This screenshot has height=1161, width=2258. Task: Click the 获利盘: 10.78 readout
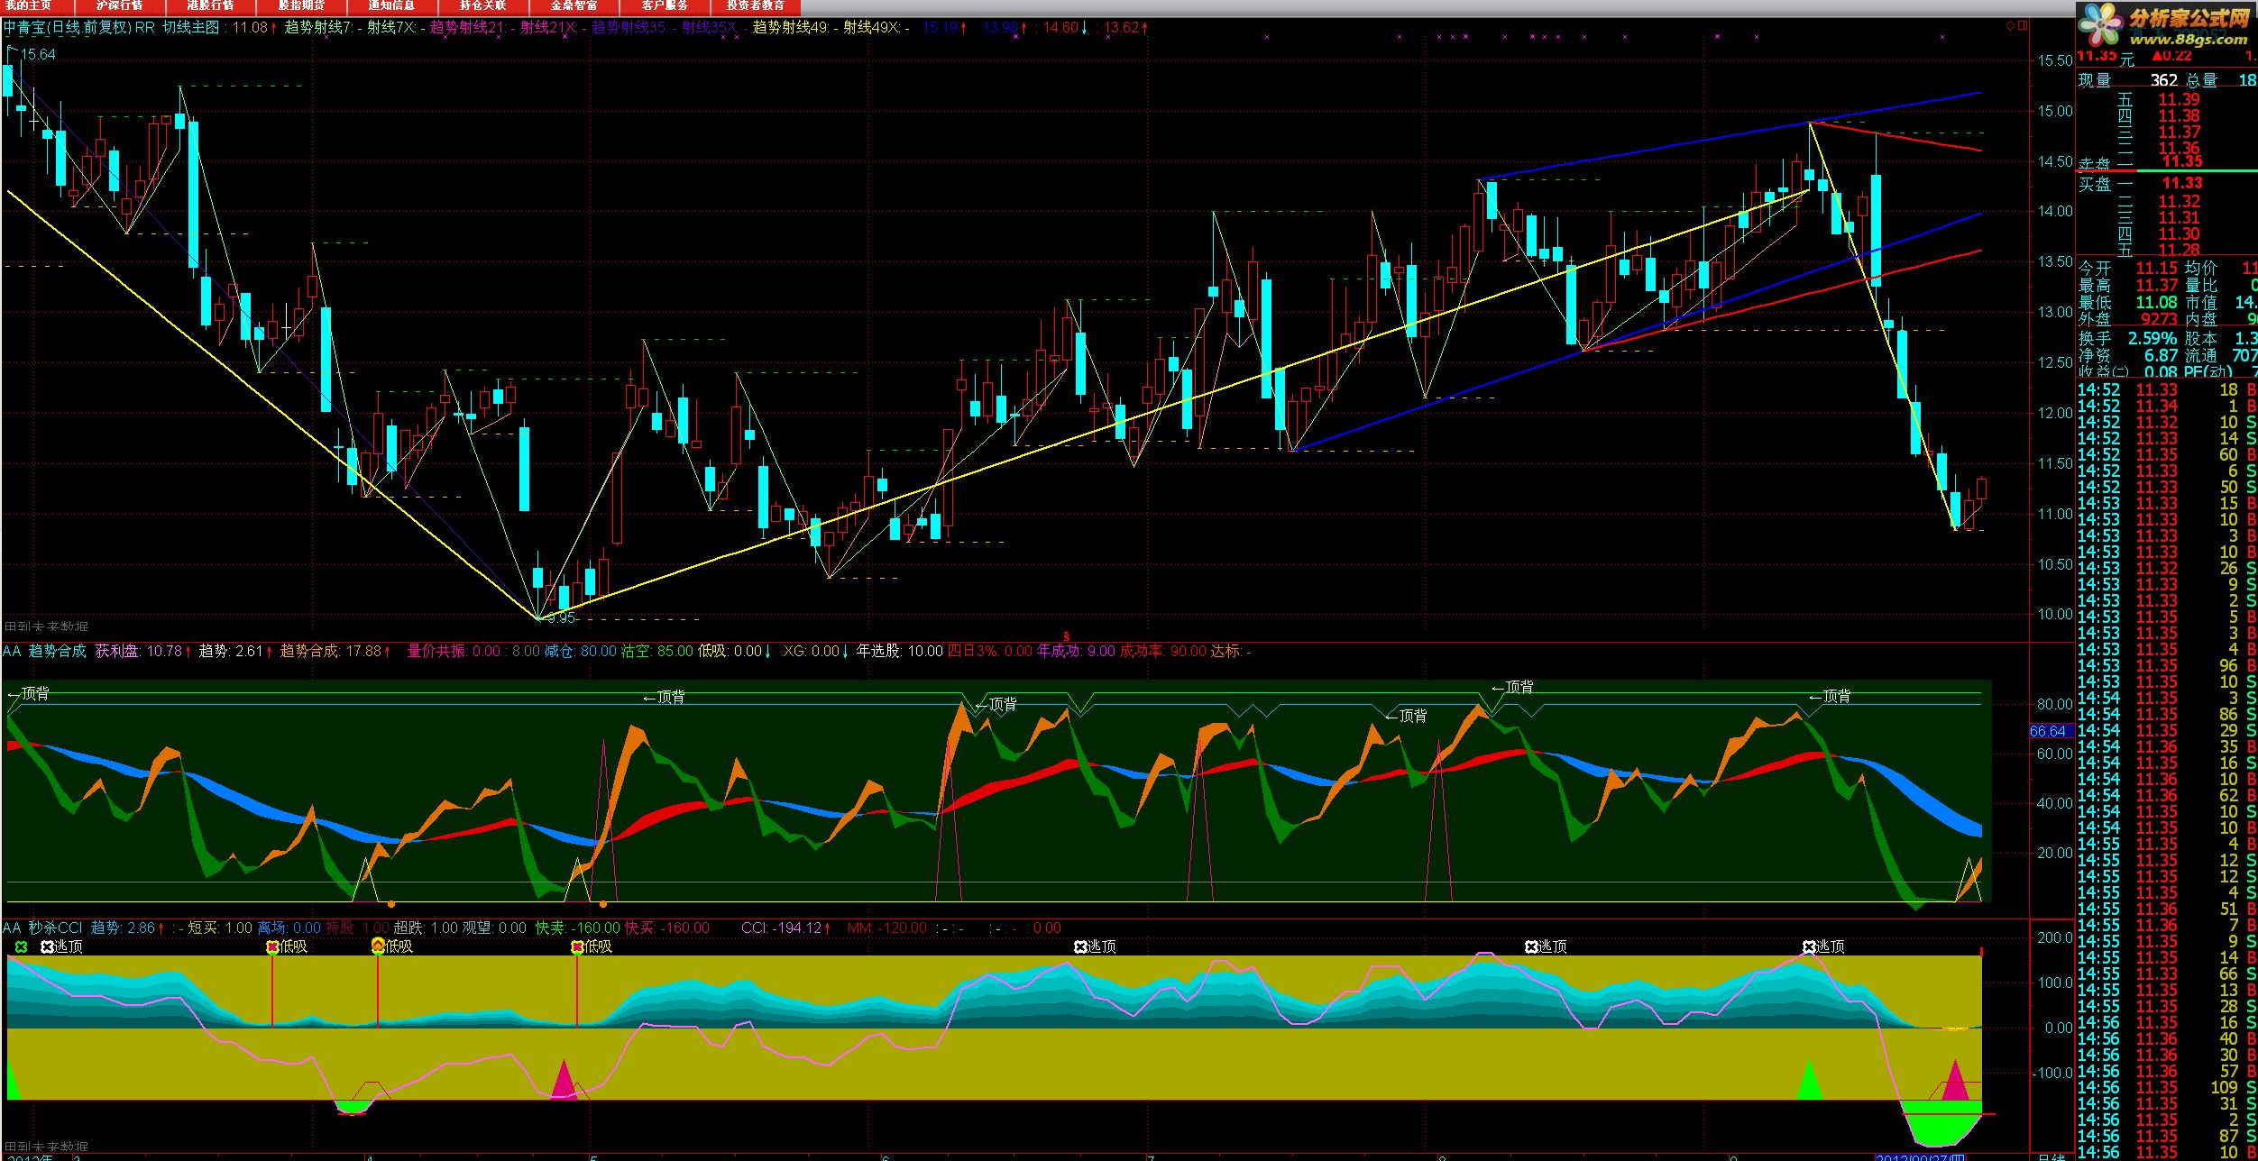click(x=139, y=651)
